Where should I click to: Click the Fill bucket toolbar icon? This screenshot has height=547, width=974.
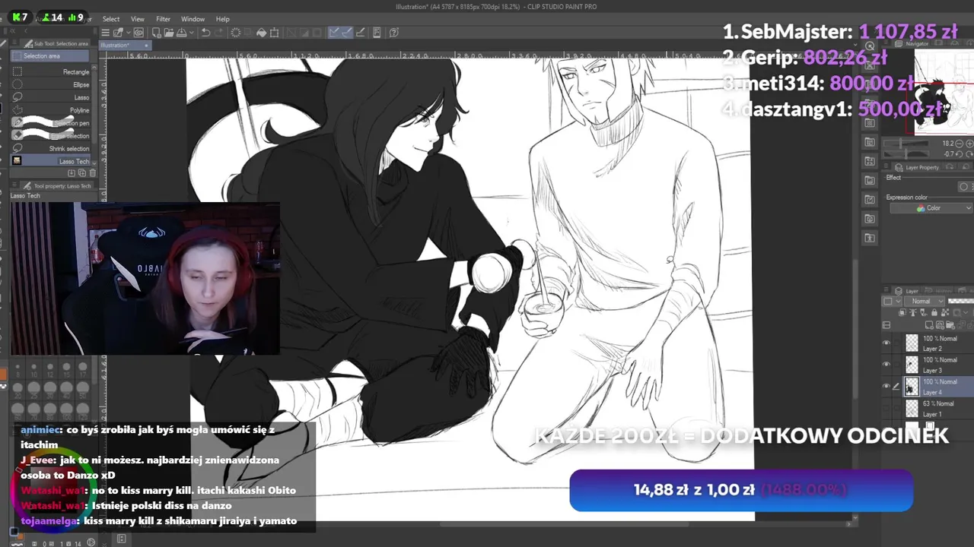pyautogui.click(x=261, y=33)
